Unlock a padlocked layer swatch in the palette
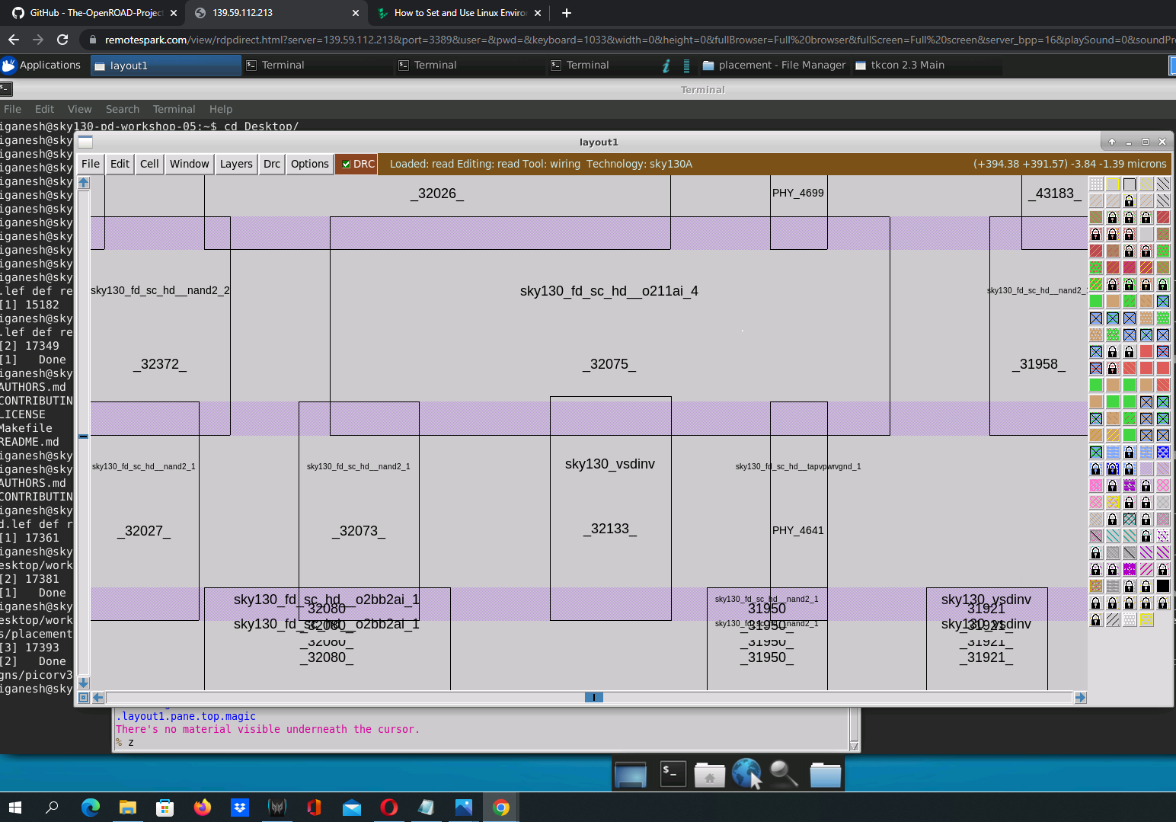The height and width of the screenshot is (822, 1176). click(x=1129, y=200)
